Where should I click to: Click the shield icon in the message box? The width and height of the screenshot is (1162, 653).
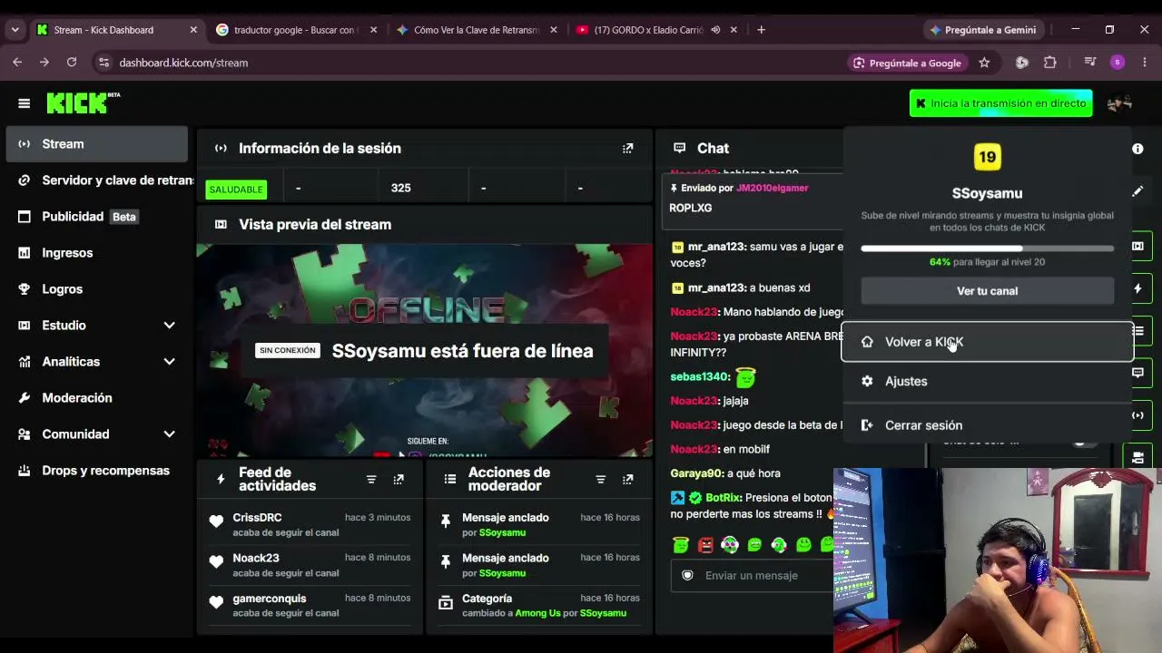687,575
